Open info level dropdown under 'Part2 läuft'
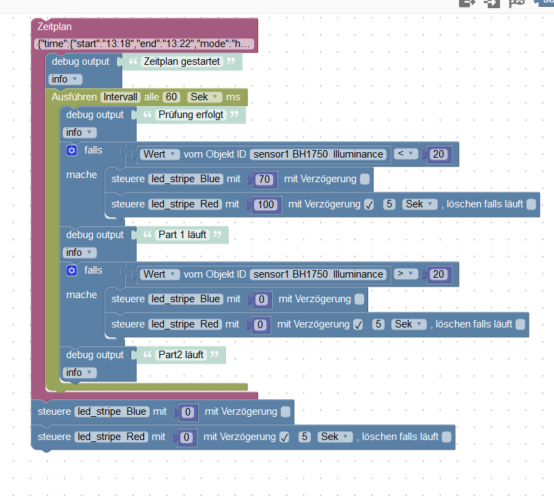The width and height of the screenshot is (554, 496). tap(79, 373)
